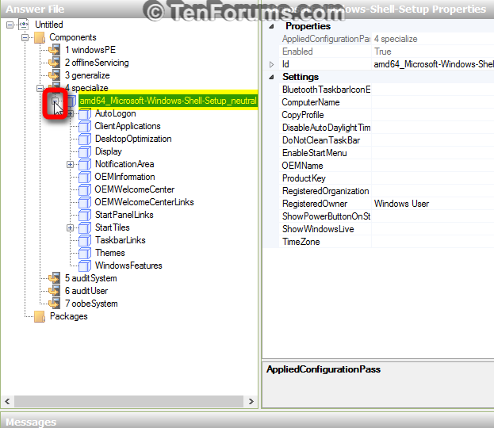
Task: Click the 3 generalize pass icon
Action: (x=54, y=75)
